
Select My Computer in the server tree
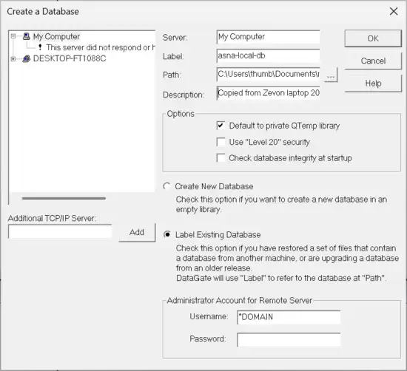[56, 36]
